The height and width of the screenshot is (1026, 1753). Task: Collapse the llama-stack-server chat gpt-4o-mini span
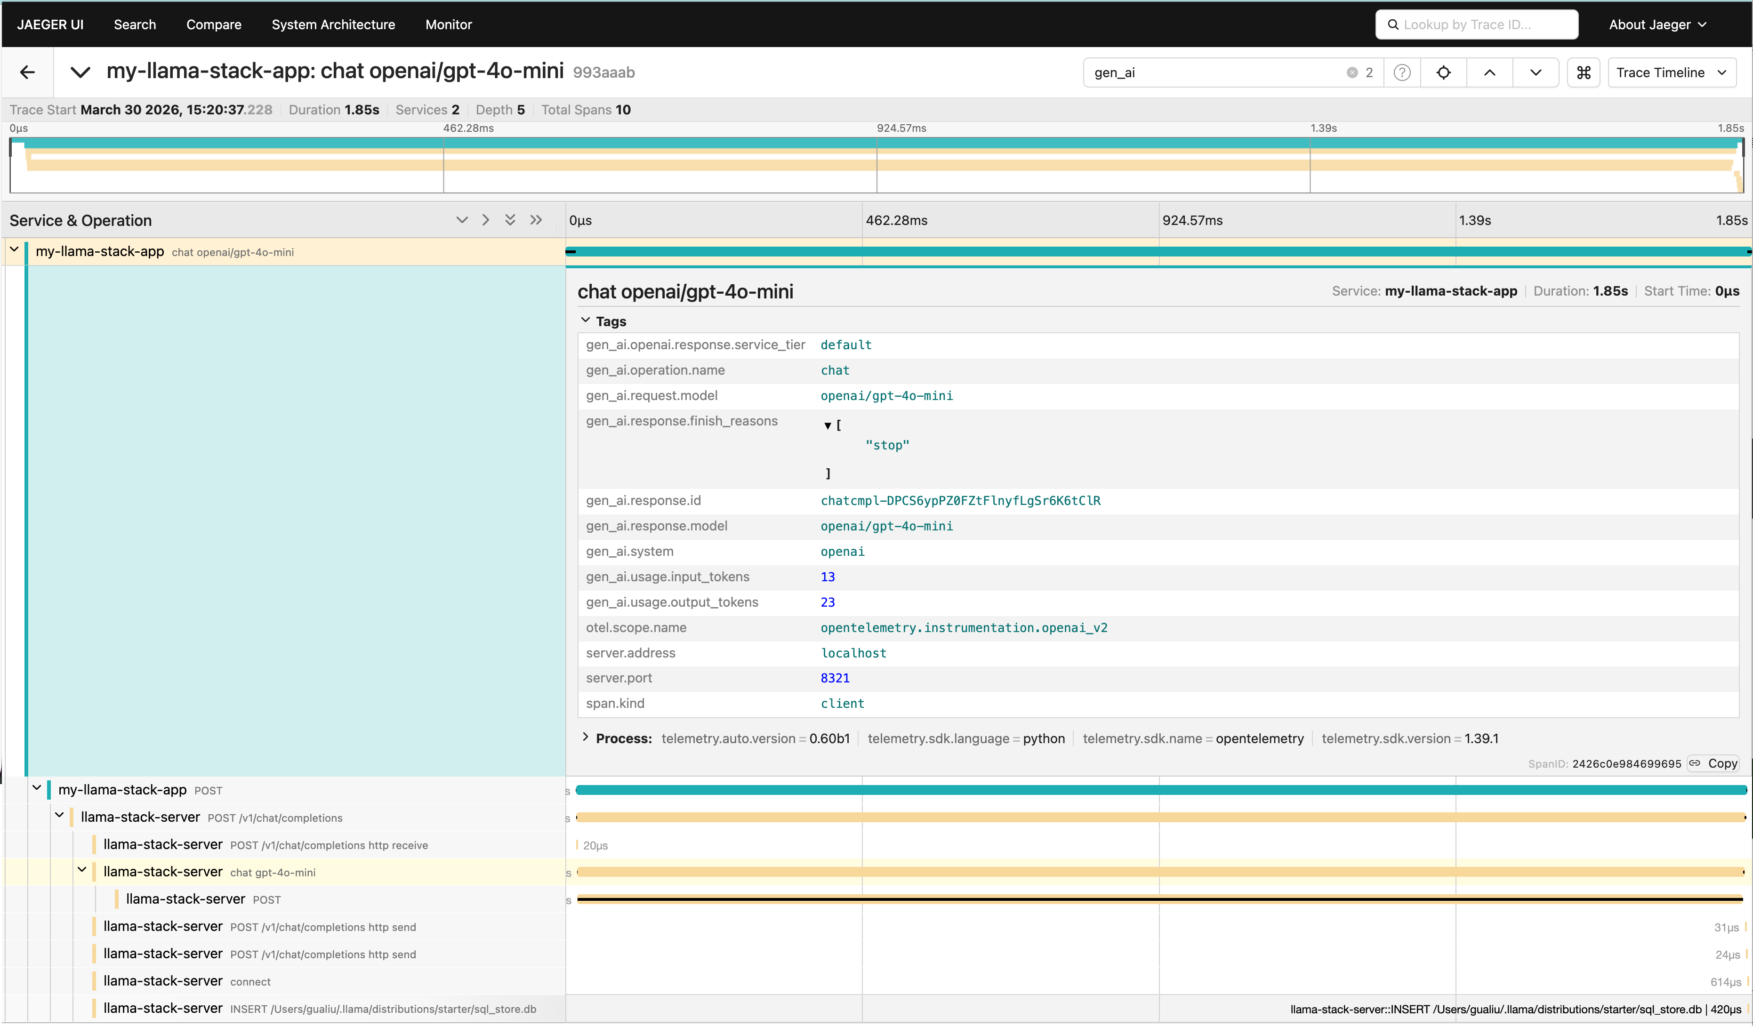[x=82, y=870]
